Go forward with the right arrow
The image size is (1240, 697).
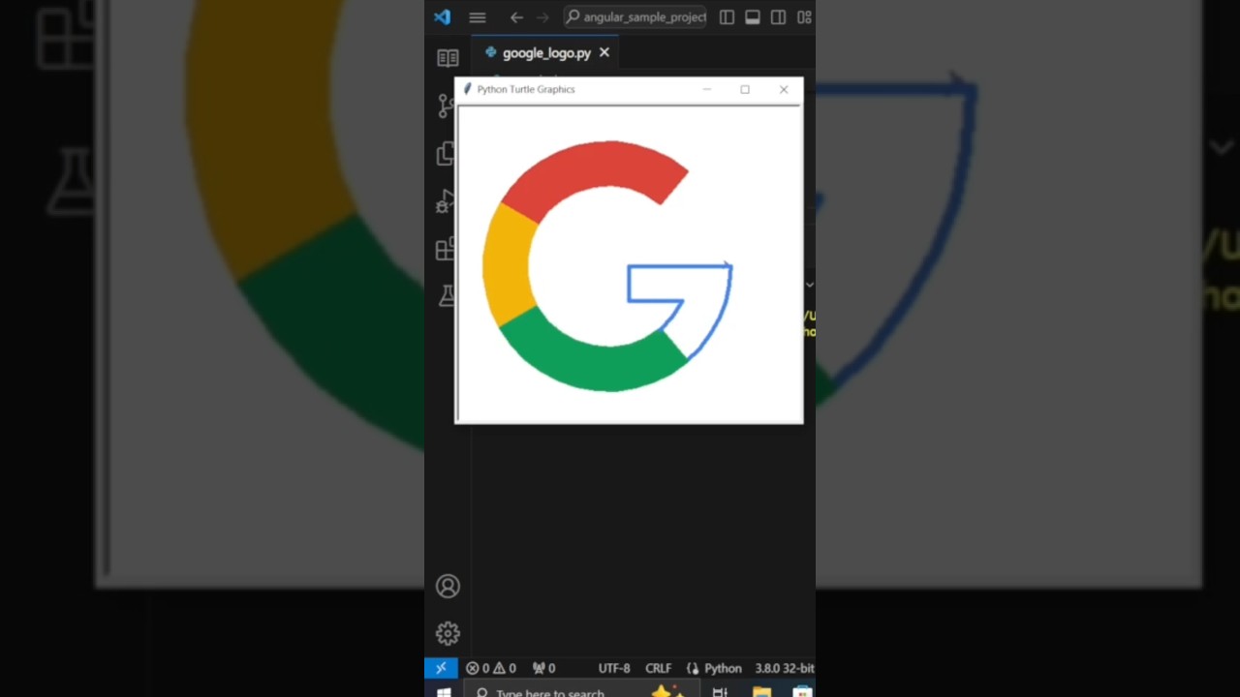click(542, 17)
